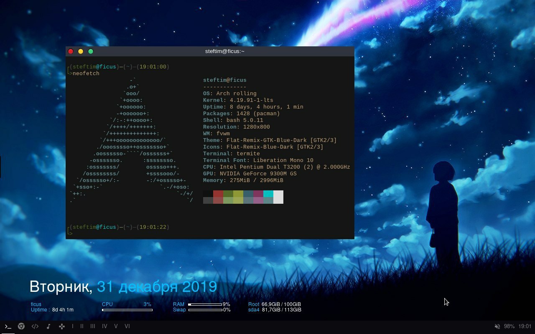Switch to workspace I
Image resolution: width=535 pixels, height=334 pixels.
73,326
